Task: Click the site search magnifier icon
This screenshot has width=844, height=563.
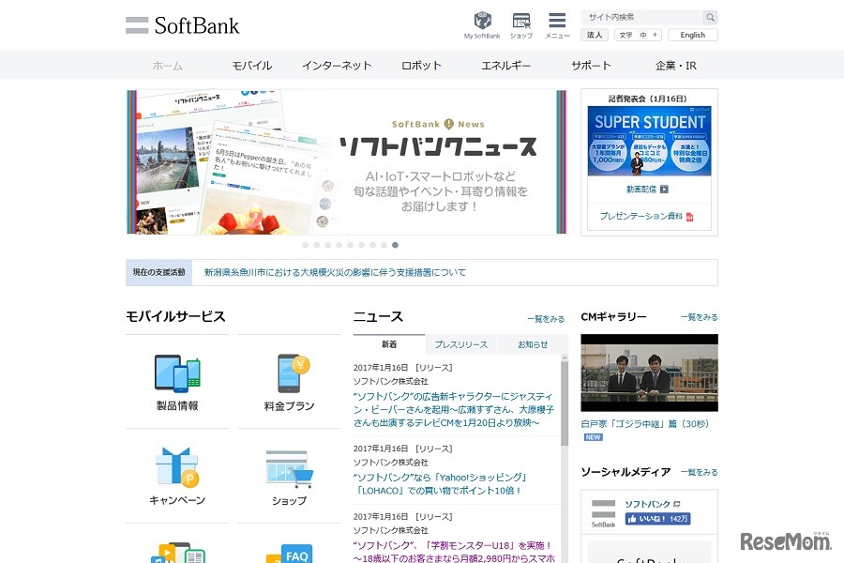Action: click(x=710, y=17)
